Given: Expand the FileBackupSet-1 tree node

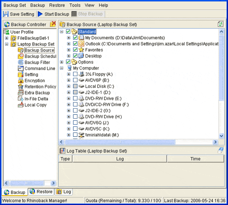Looking at the screenshot, I should [7, 38].
